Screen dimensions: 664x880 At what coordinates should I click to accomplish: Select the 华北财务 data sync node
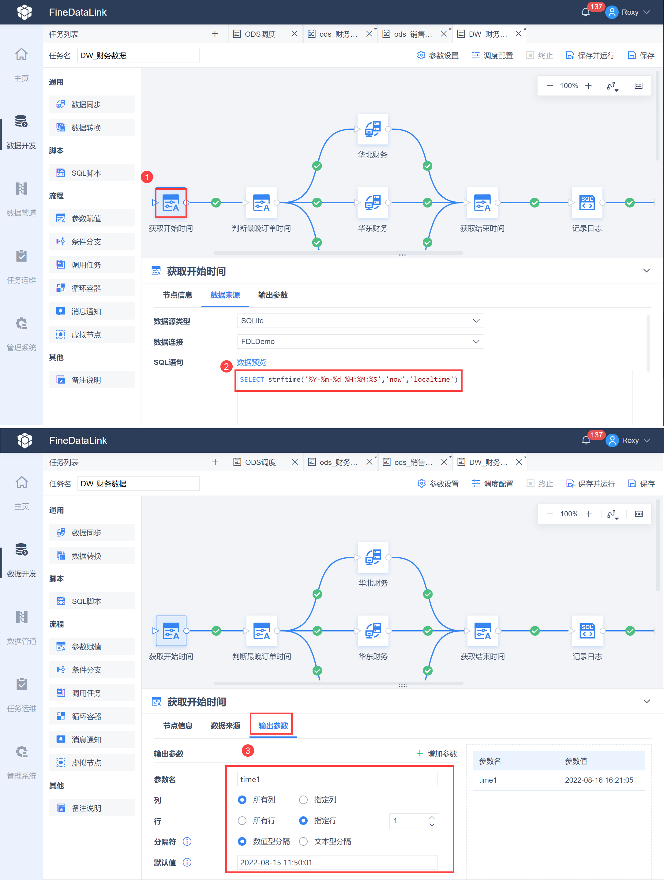[x=372, y=129]
